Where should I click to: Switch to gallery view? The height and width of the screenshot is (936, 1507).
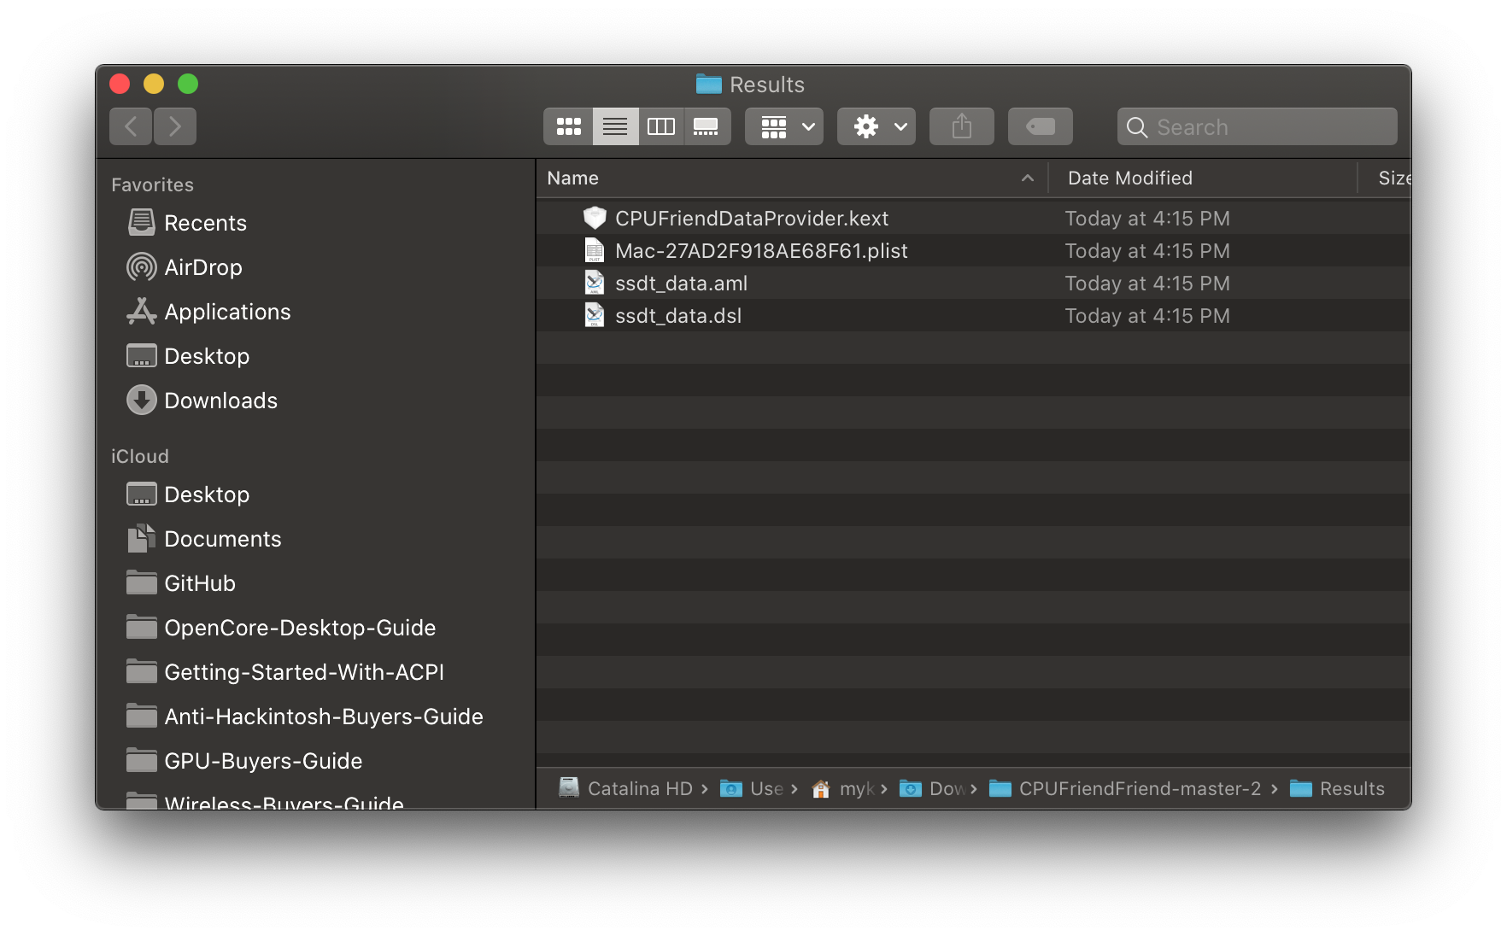(707, 126)
